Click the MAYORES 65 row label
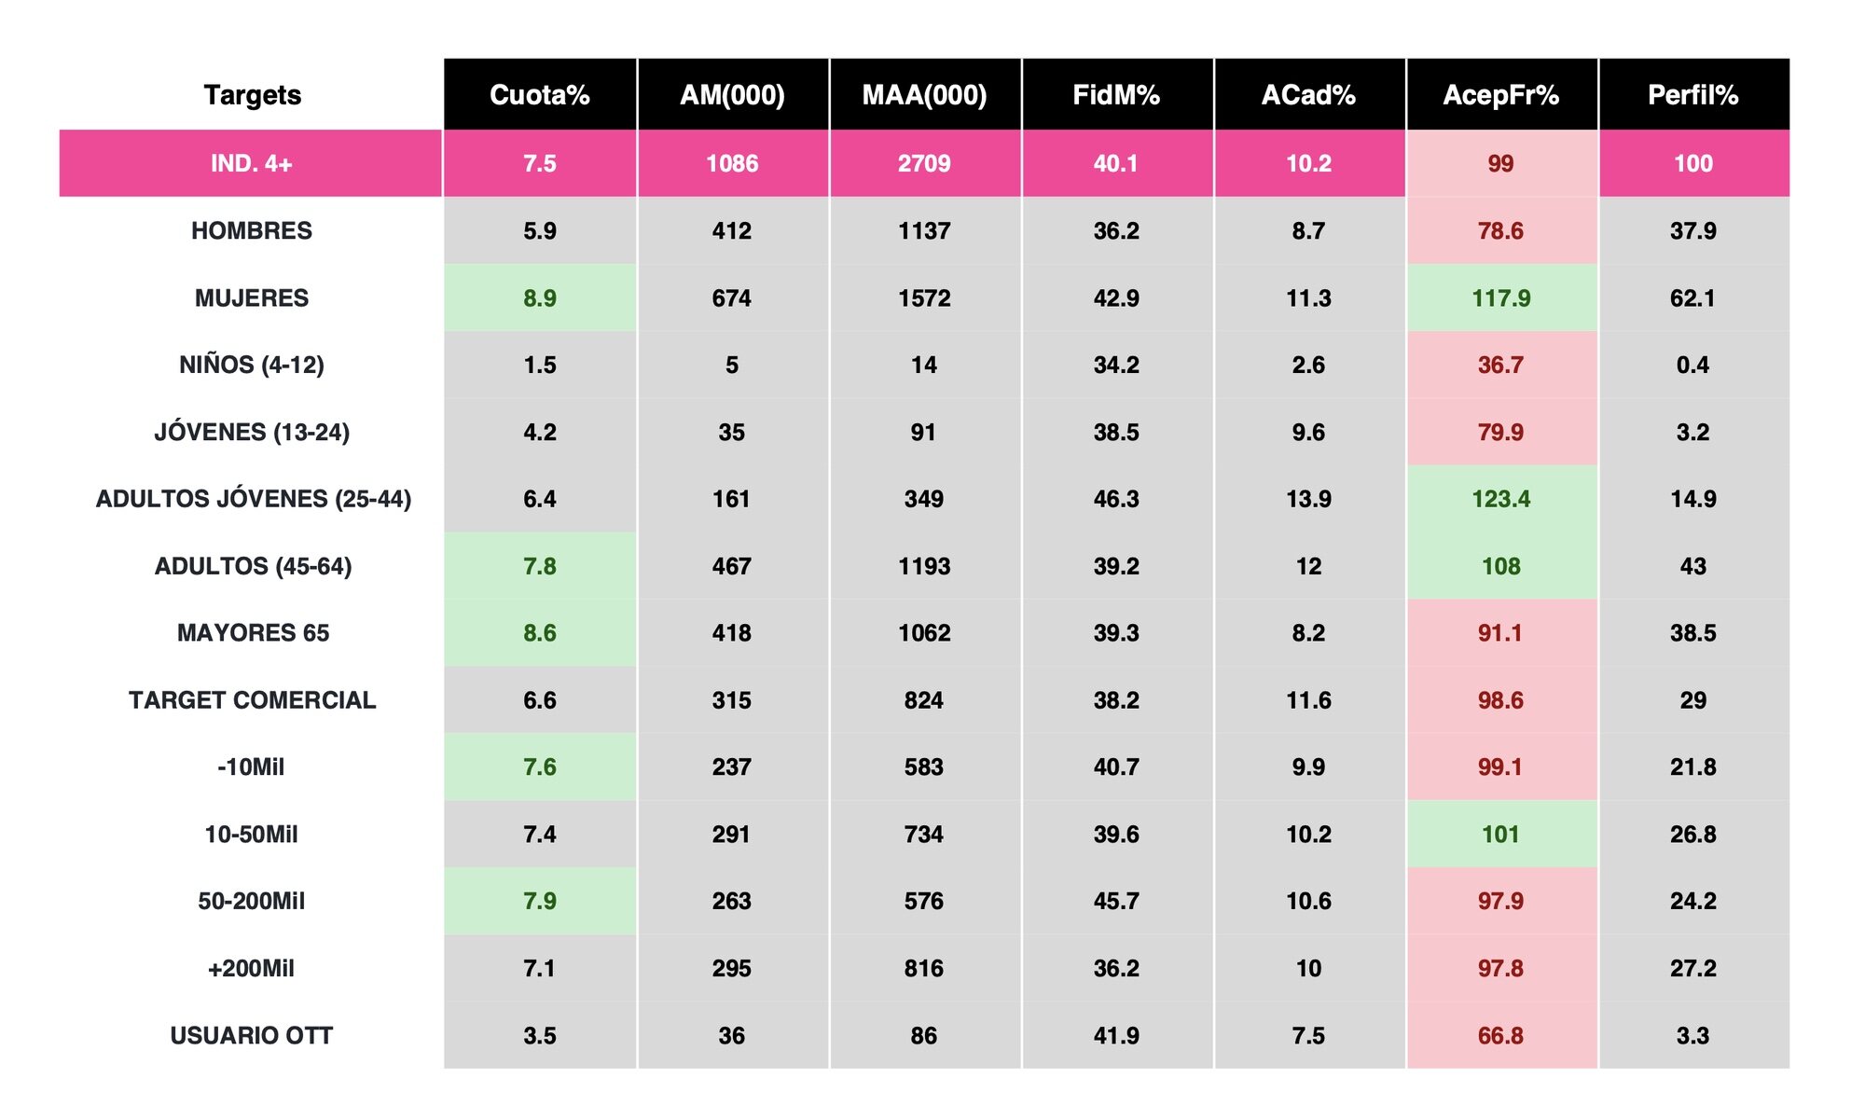Screen dimensions: 1865x1119 click(253, 633)
